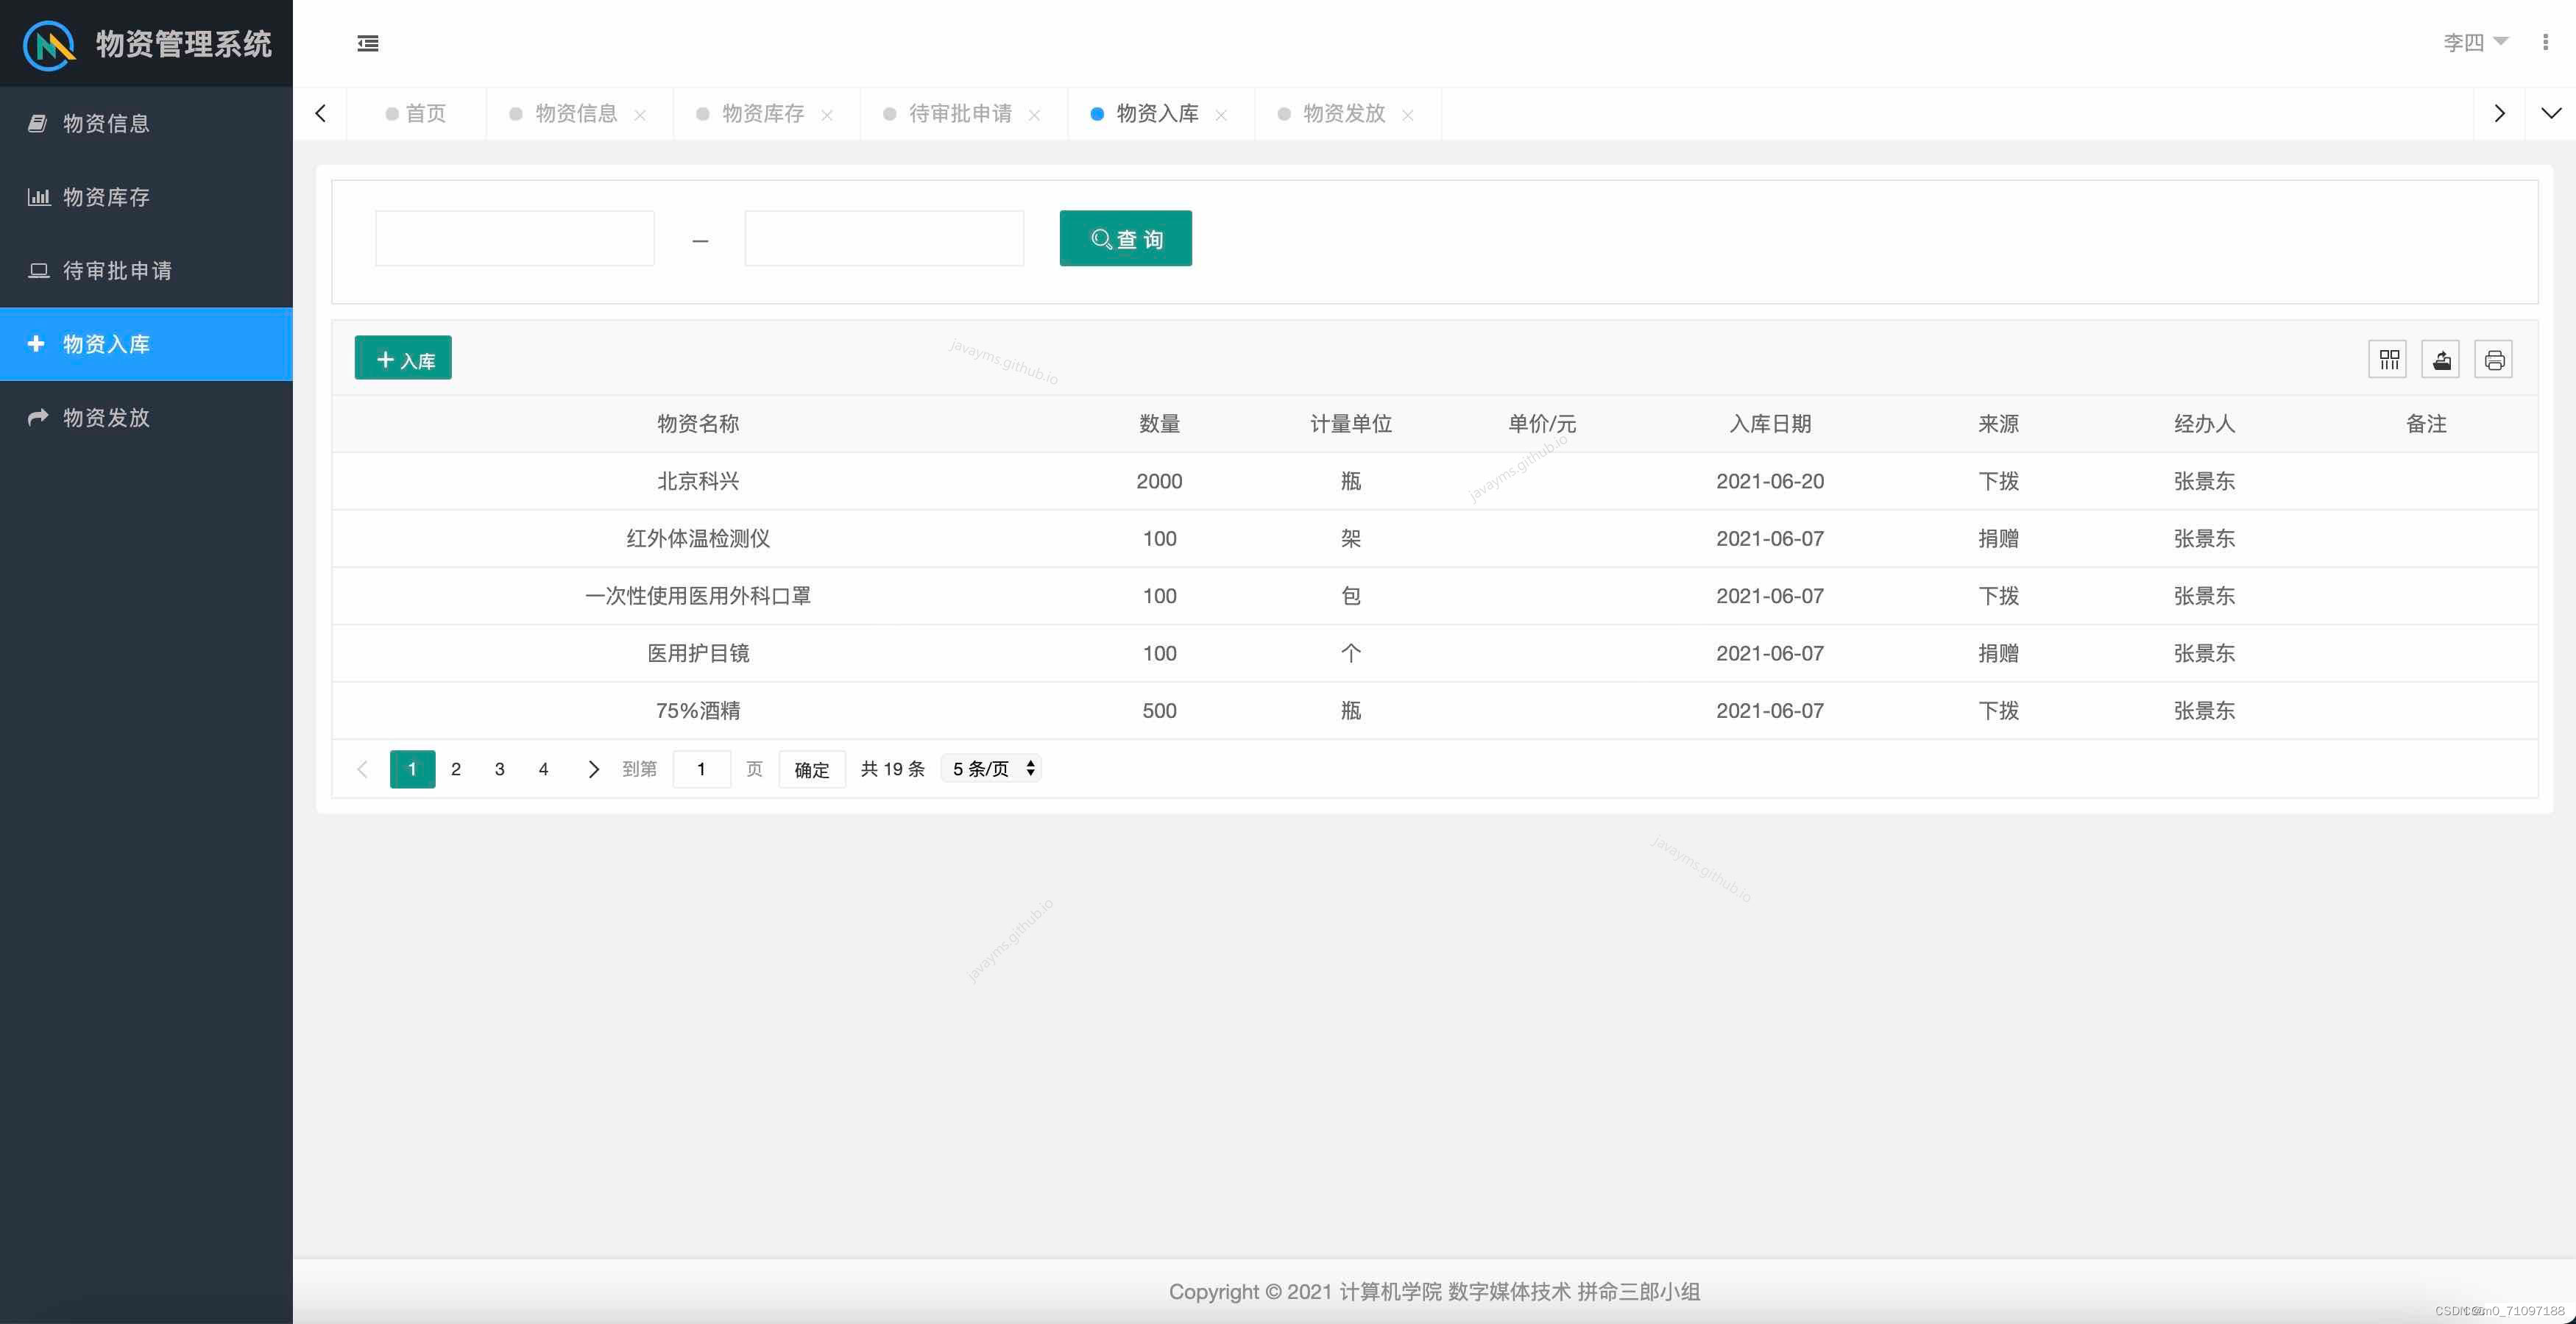2576x1324 pixels.
Task: Go to page 3 in pagination
Action: (x=499, y=769)
